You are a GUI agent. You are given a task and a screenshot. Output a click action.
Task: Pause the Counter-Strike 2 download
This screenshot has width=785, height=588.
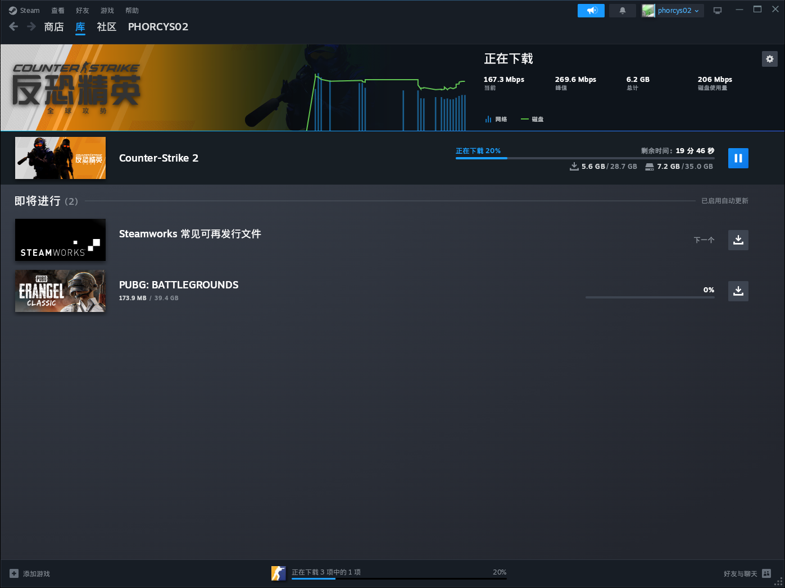coord(738,158)
